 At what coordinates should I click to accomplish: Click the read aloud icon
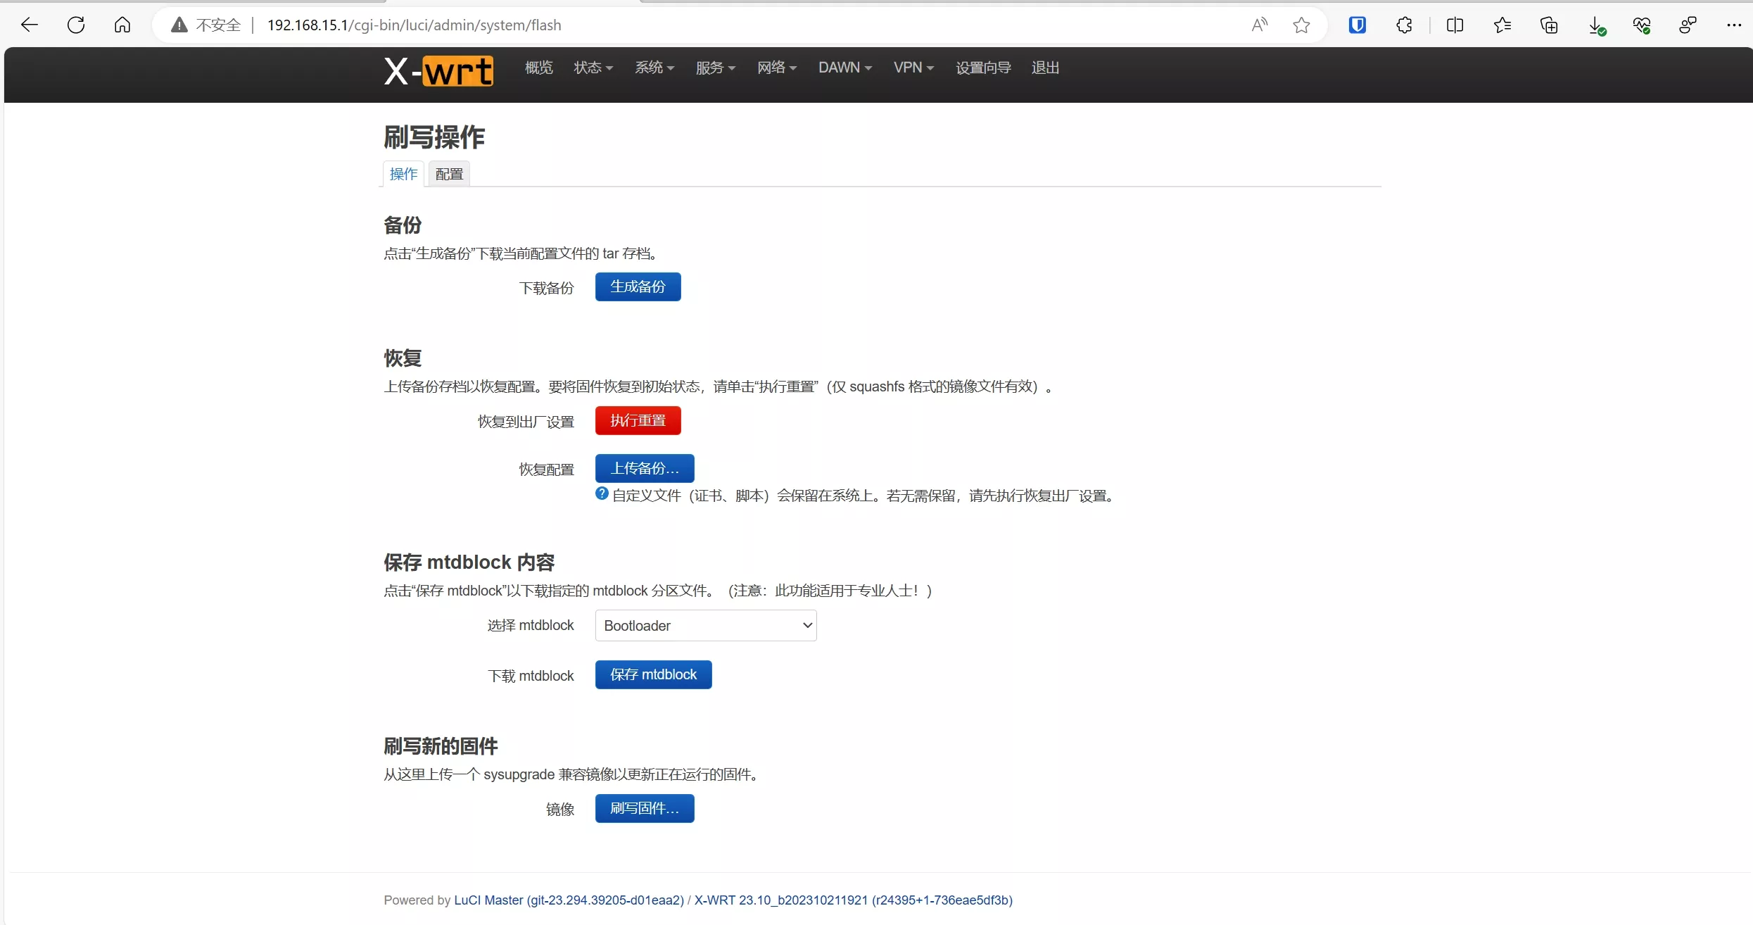pos(1259,25)
